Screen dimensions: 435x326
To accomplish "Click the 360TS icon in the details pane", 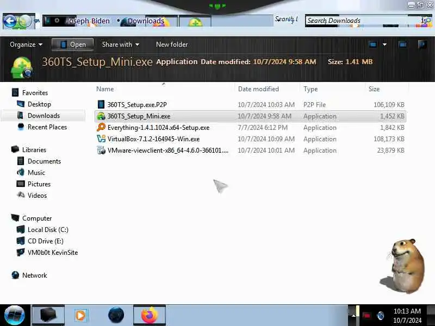I will click(x=21, y=67).
